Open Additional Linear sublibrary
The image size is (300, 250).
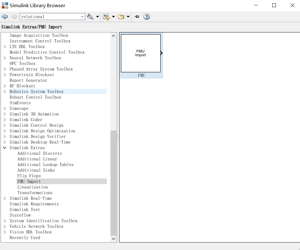point(37,159)
